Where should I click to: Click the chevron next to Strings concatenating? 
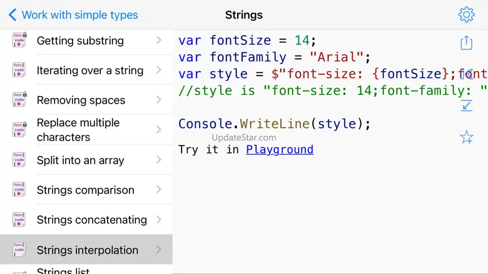tap(159, 220)
